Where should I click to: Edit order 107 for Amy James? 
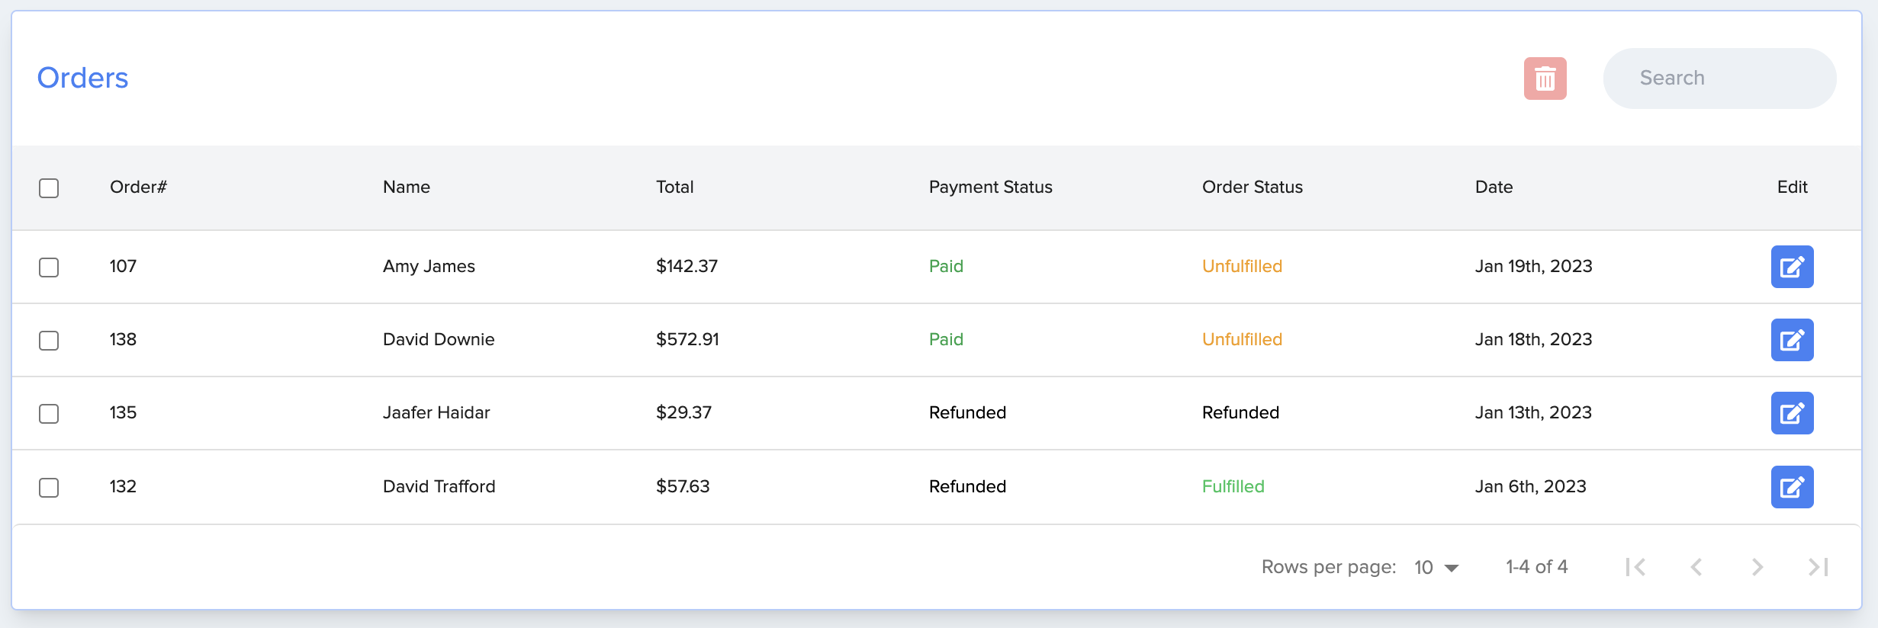click(1791, 267)
